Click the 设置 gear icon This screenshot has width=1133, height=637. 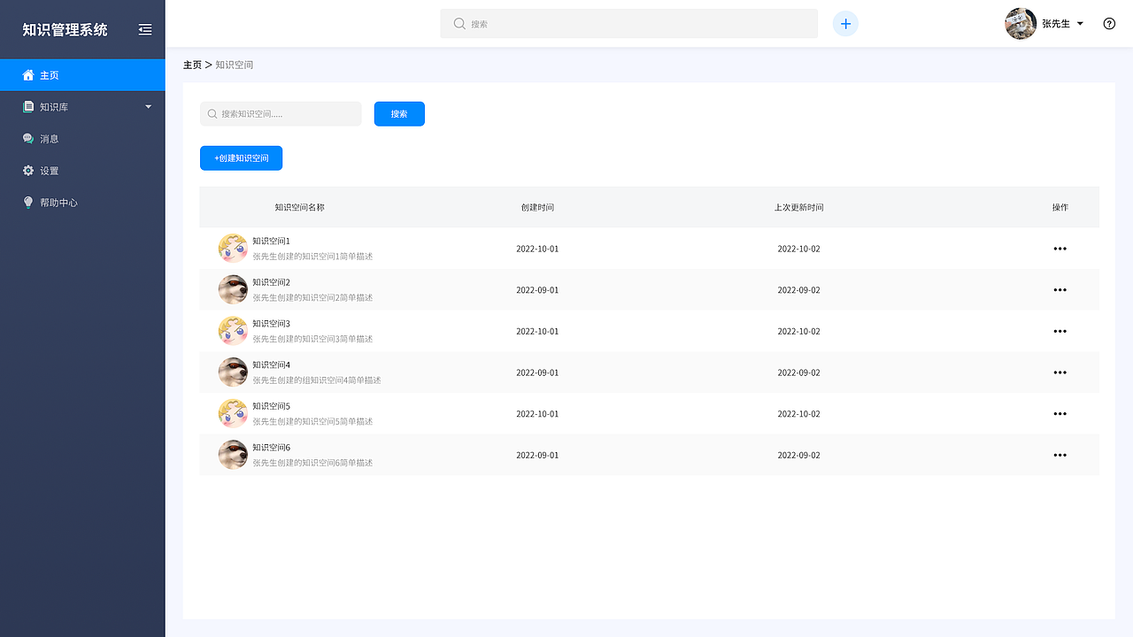pyautogui.click(x=28, y=171)
